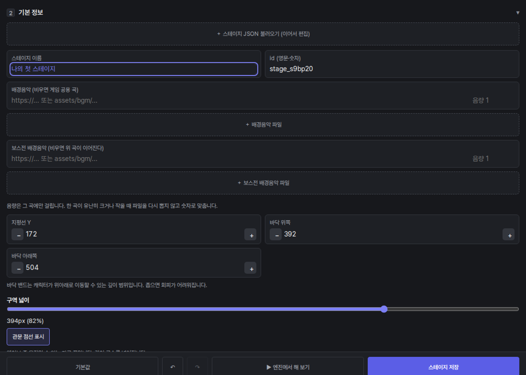Increase 지평선 Y with plus button
The image size is (526, 375).
point(250,235)
